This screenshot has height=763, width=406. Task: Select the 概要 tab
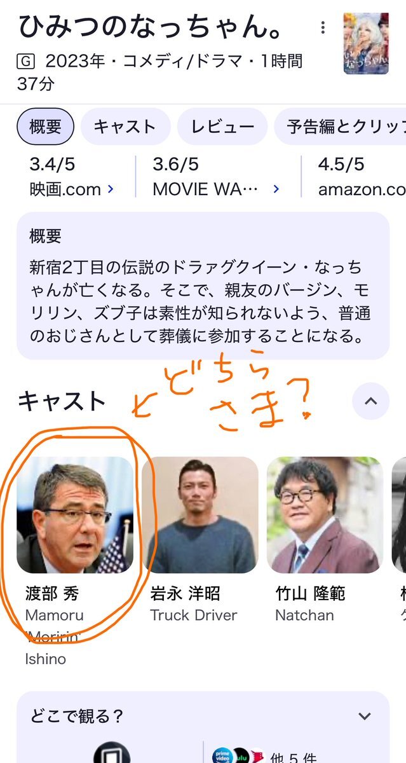click(x=45, y=127)
